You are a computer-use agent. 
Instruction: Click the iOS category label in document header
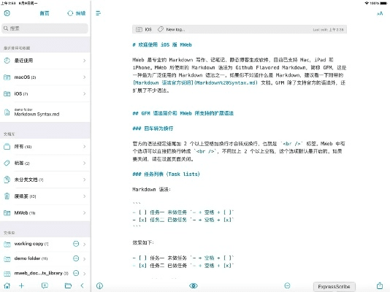coord(148,30)
